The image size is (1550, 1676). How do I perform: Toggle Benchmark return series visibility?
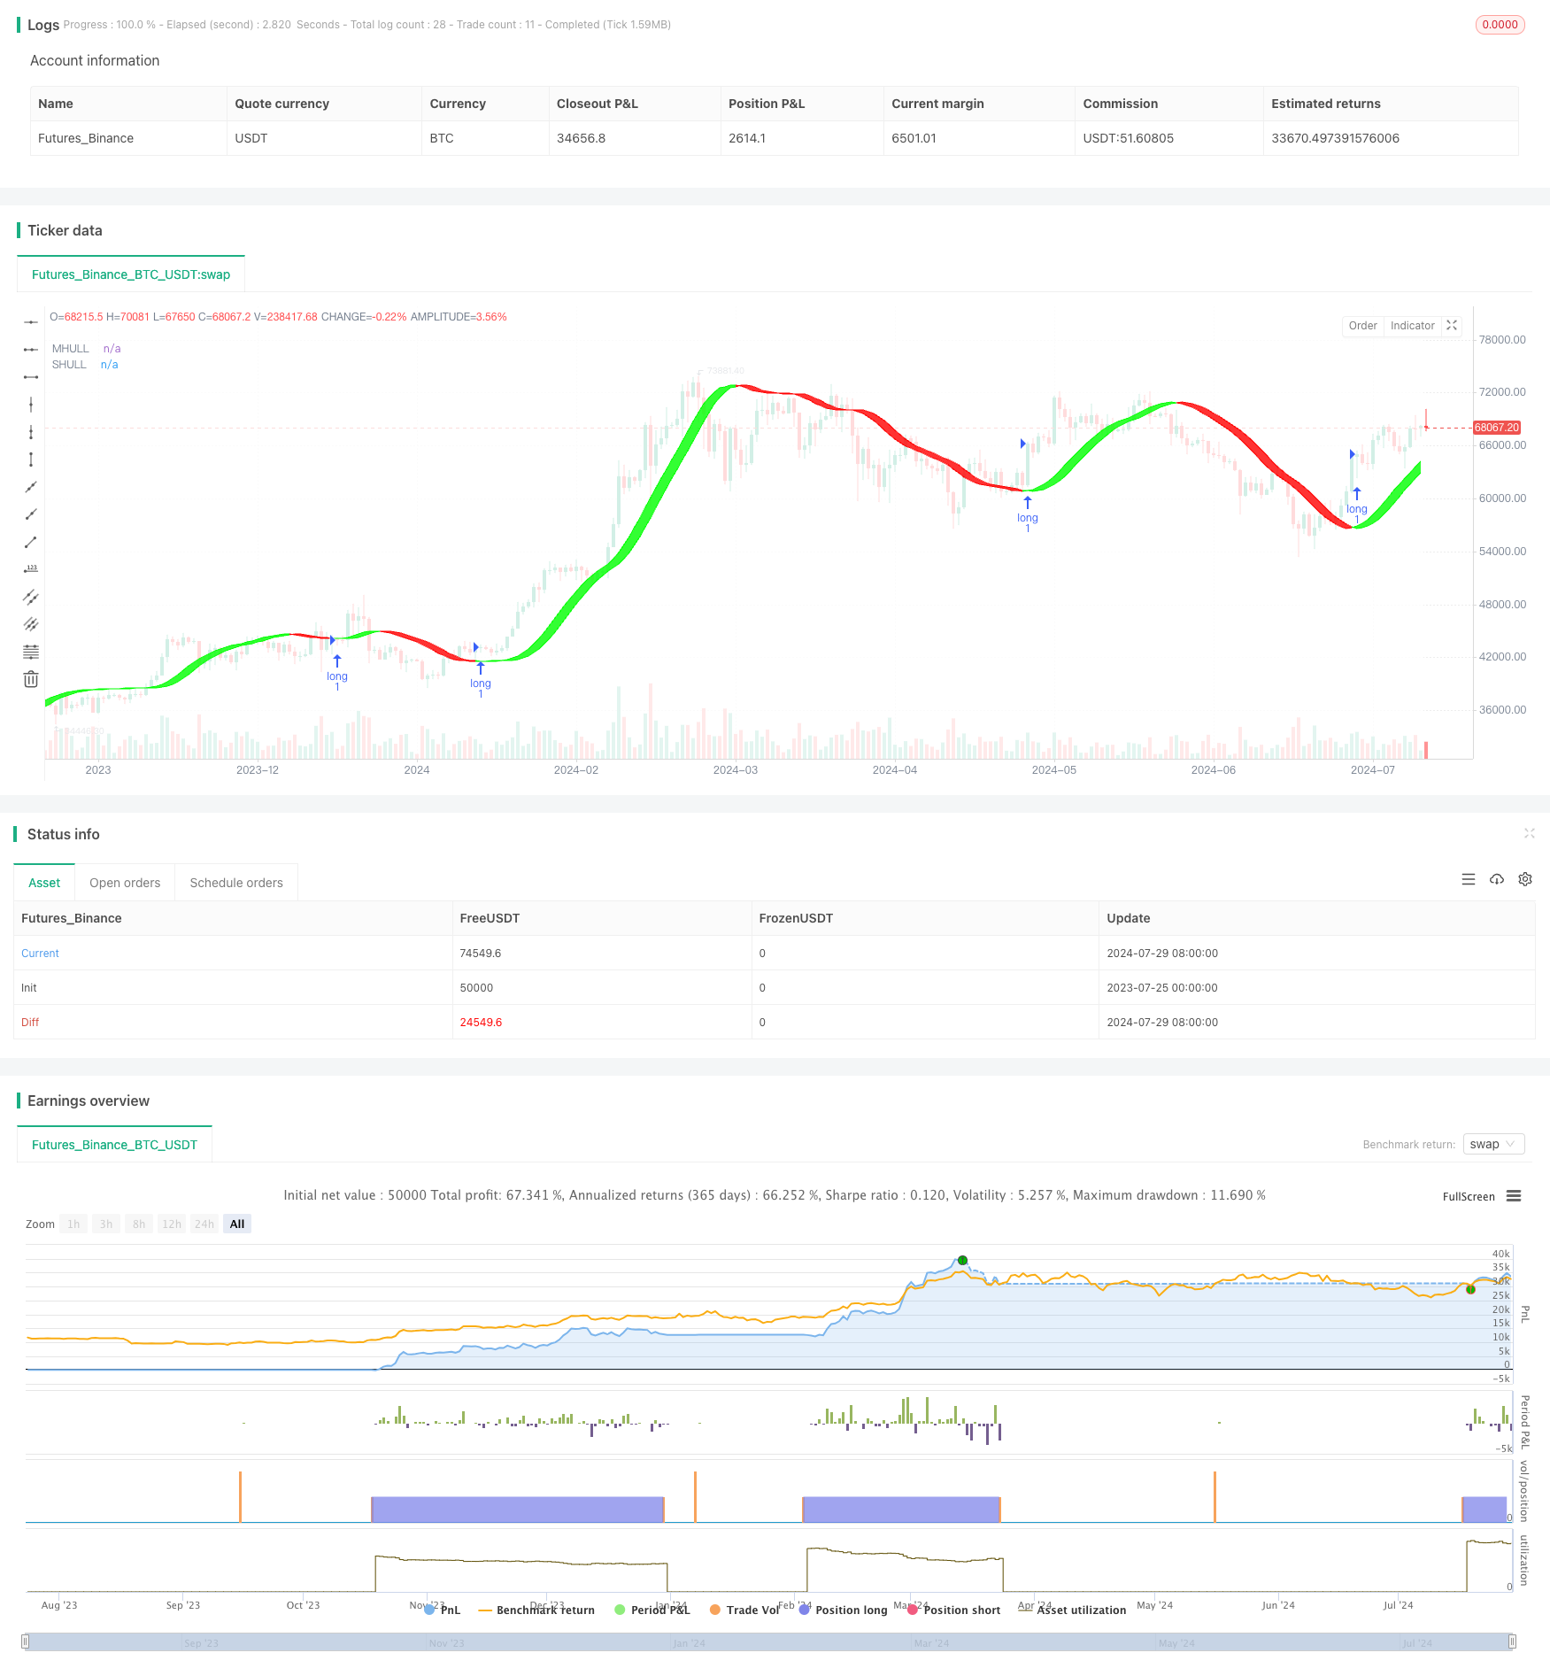pyautogui.click(x=536, y=1610)
